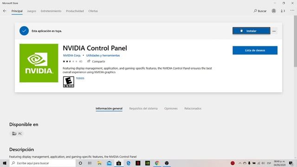This screenshot has width=297, height=167.
Task: Launch Microsoft Edge from the taskbar
Action: 129,163
